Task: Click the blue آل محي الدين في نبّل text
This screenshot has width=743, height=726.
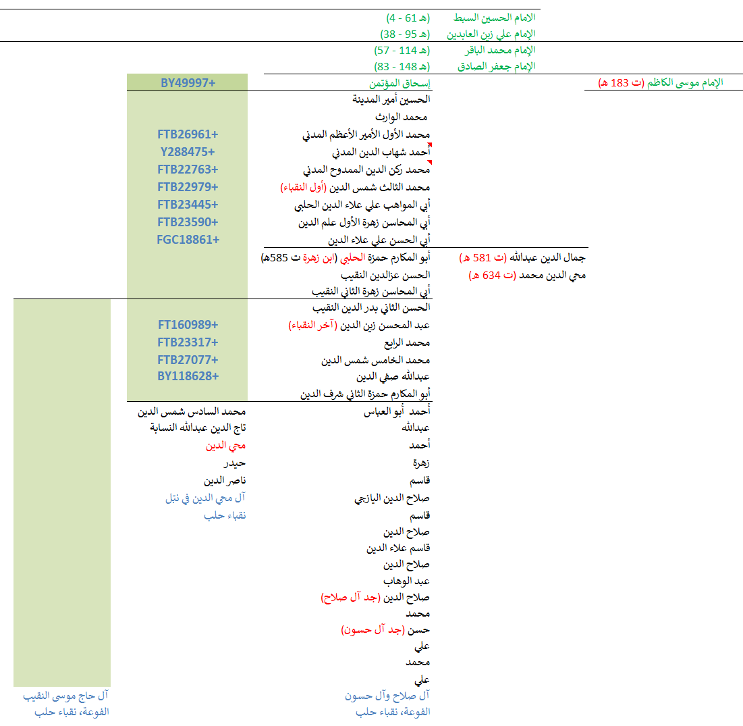Action: 205,498
